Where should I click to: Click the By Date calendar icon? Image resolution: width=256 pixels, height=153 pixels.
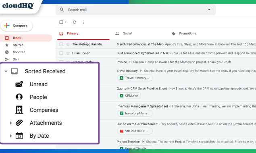click(19, 136)
